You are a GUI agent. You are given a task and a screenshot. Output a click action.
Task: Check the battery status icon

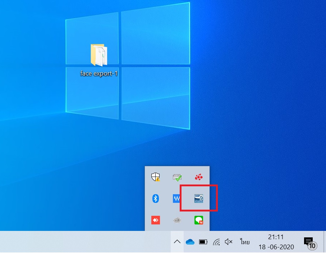point(203,242)
